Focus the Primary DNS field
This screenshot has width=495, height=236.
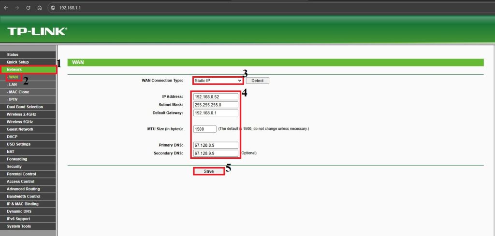[x=216, y=145]
